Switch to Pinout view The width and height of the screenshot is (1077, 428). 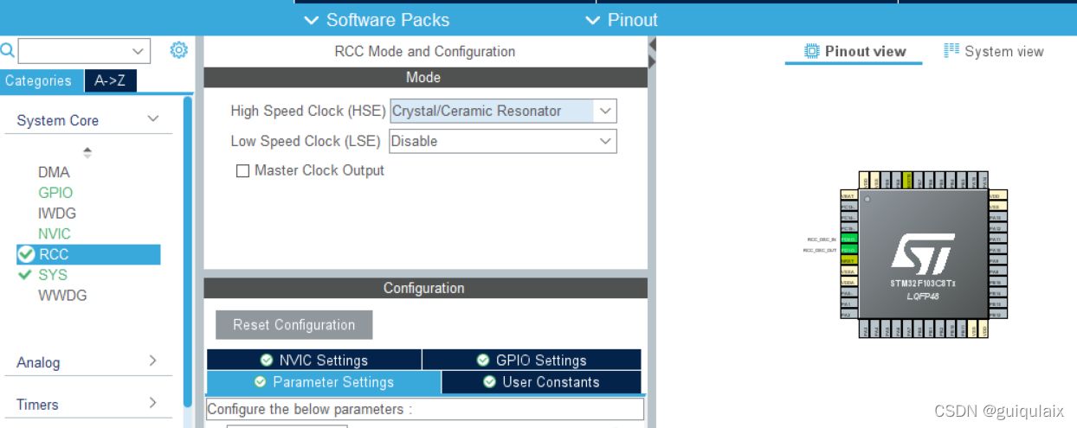[855, 52]
